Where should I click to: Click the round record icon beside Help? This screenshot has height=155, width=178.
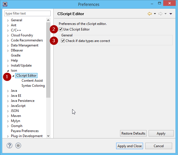[x=18, y=146]
